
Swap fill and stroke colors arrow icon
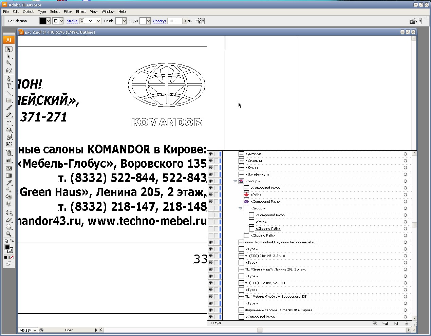tap(12, 241)
